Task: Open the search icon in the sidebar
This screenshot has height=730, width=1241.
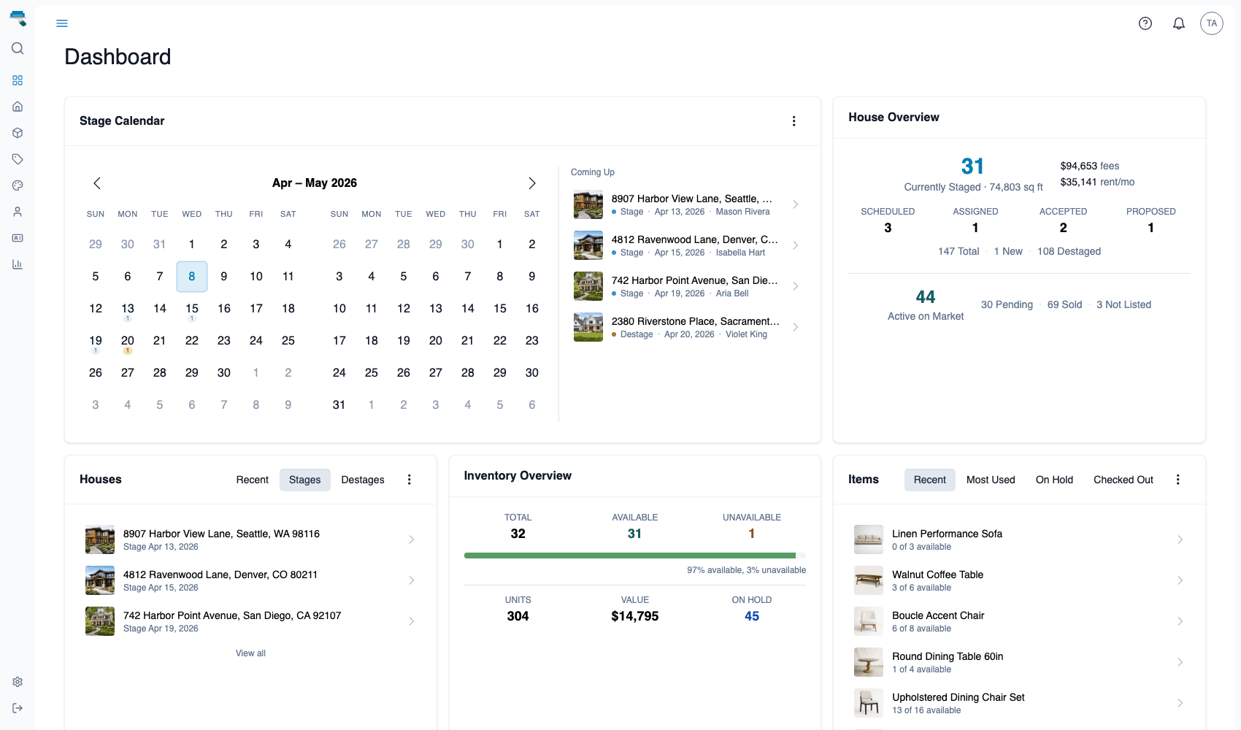Action: point(18,48)
